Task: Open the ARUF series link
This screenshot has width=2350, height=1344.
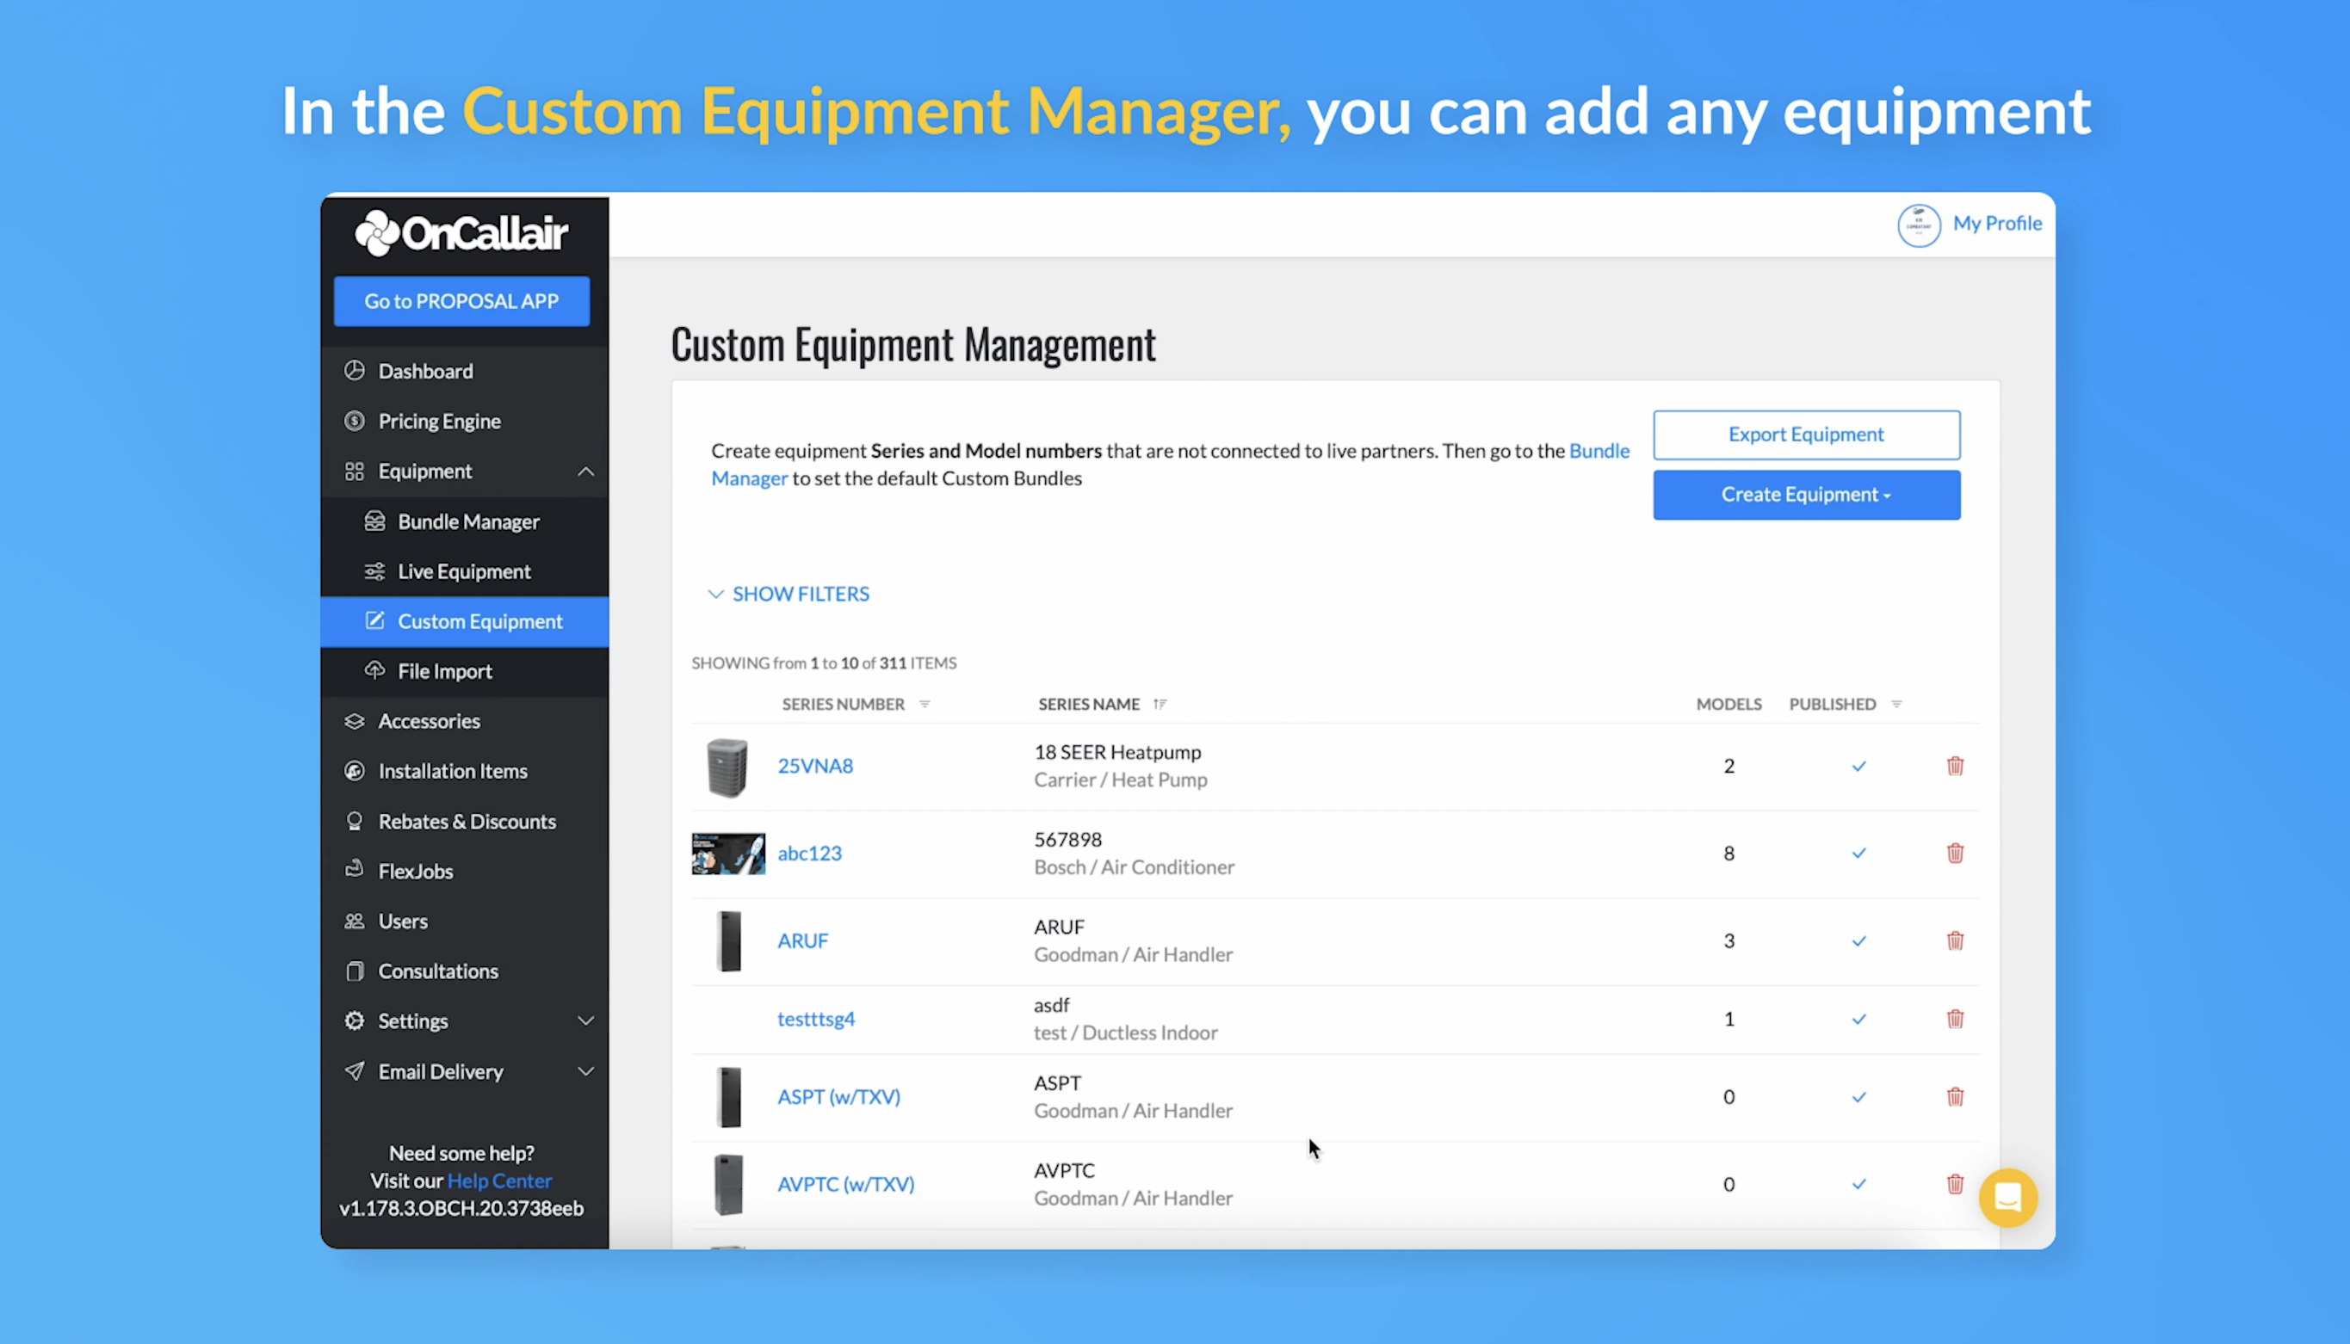Action: [802, 940]
